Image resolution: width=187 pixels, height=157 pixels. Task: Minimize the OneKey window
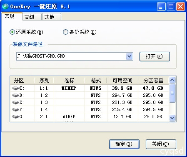161,7
